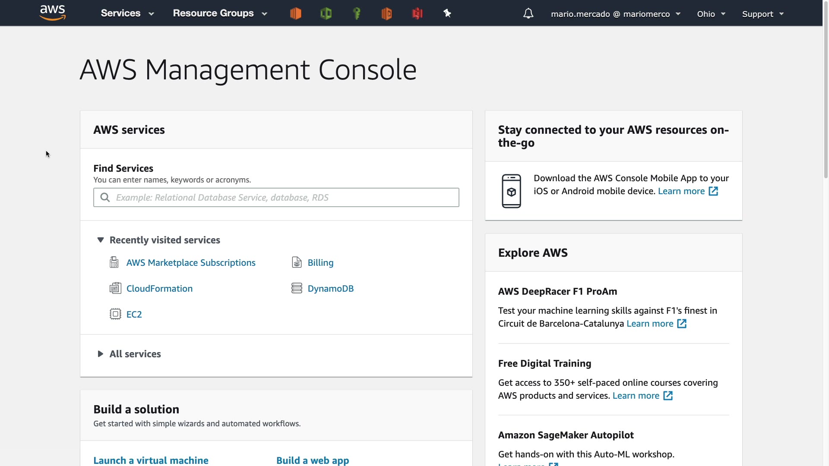Open the Support menu
The image size is (829, 466).
point(763,14)
